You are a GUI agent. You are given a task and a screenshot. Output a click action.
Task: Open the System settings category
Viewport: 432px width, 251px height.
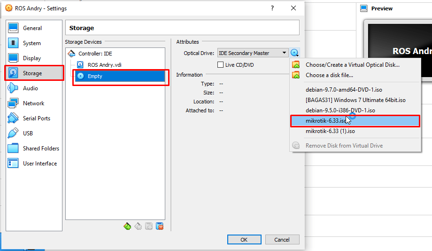click(x=31, y=43)
